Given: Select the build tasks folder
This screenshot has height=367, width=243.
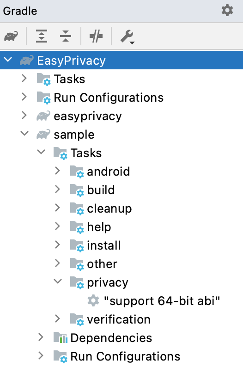Looking at the screenshot, I should [92, 190].
